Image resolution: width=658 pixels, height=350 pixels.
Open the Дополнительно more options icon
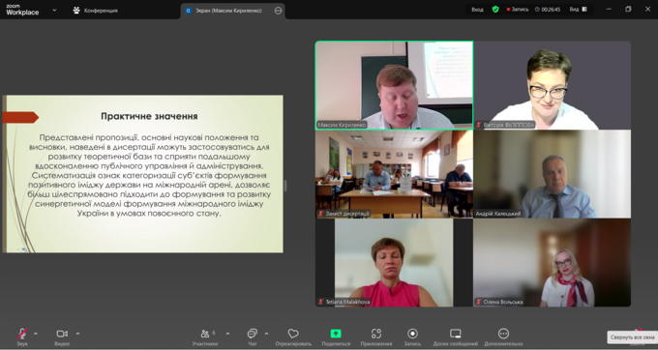(503, 334)
